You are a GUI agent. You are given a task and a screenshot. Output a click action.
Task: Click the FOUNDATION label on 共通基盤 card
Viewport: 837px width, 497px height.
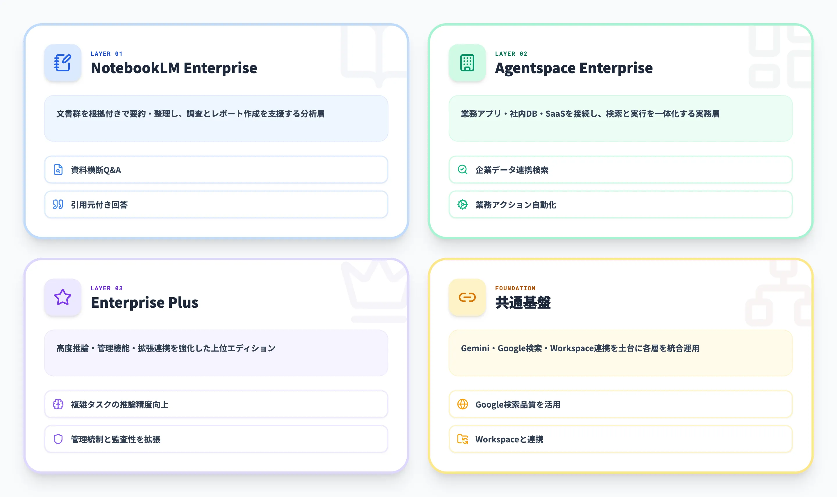click(x=516, y=288)
